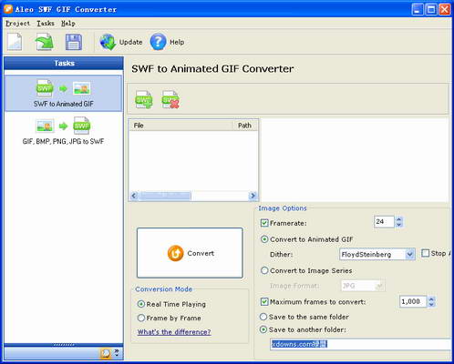Decrease framerate with the down arrow
The width and height of the screenshot is (454, 364).
[399, 225]
